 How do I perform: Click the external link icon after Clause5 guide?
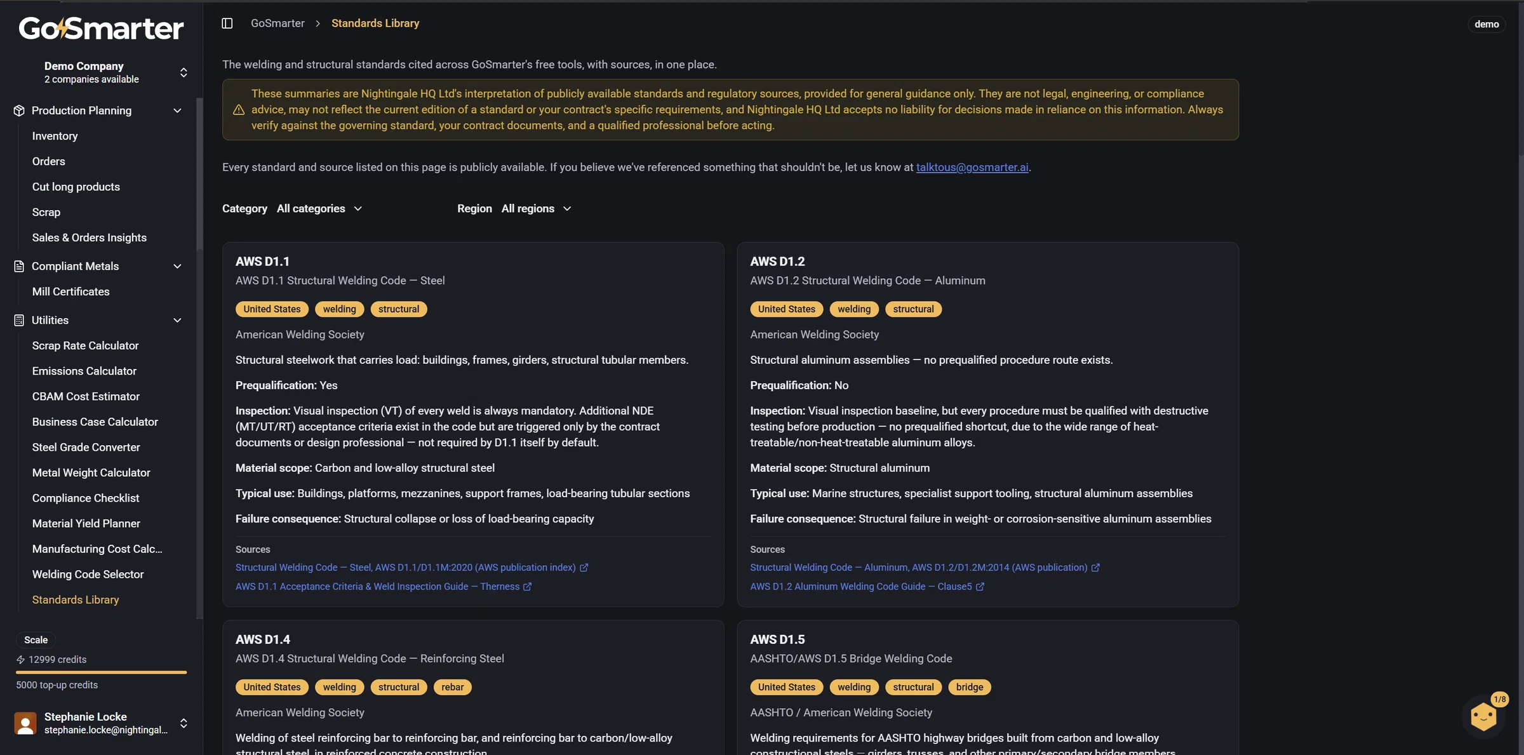click(980, 587)
